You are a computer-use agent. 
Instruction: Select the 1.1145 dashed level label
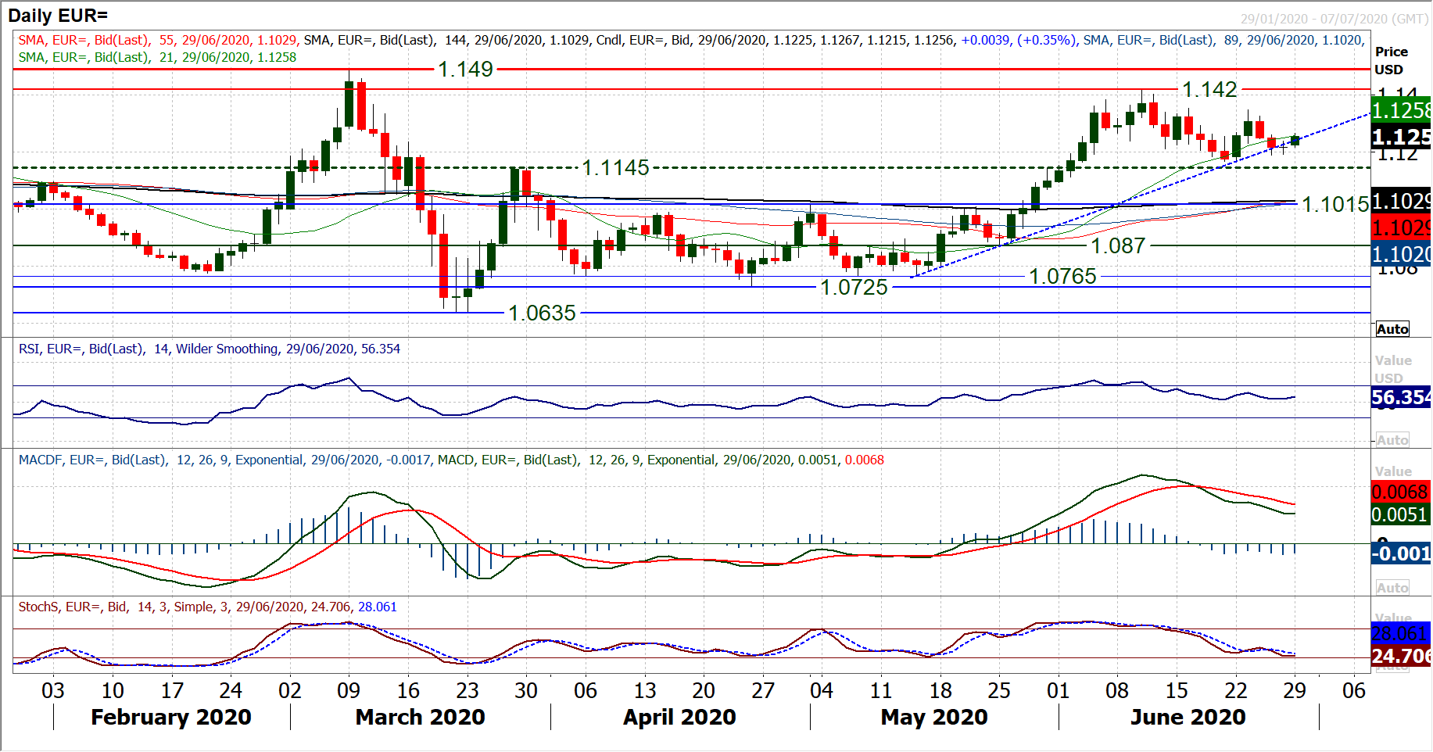click(x=615, y=167)
